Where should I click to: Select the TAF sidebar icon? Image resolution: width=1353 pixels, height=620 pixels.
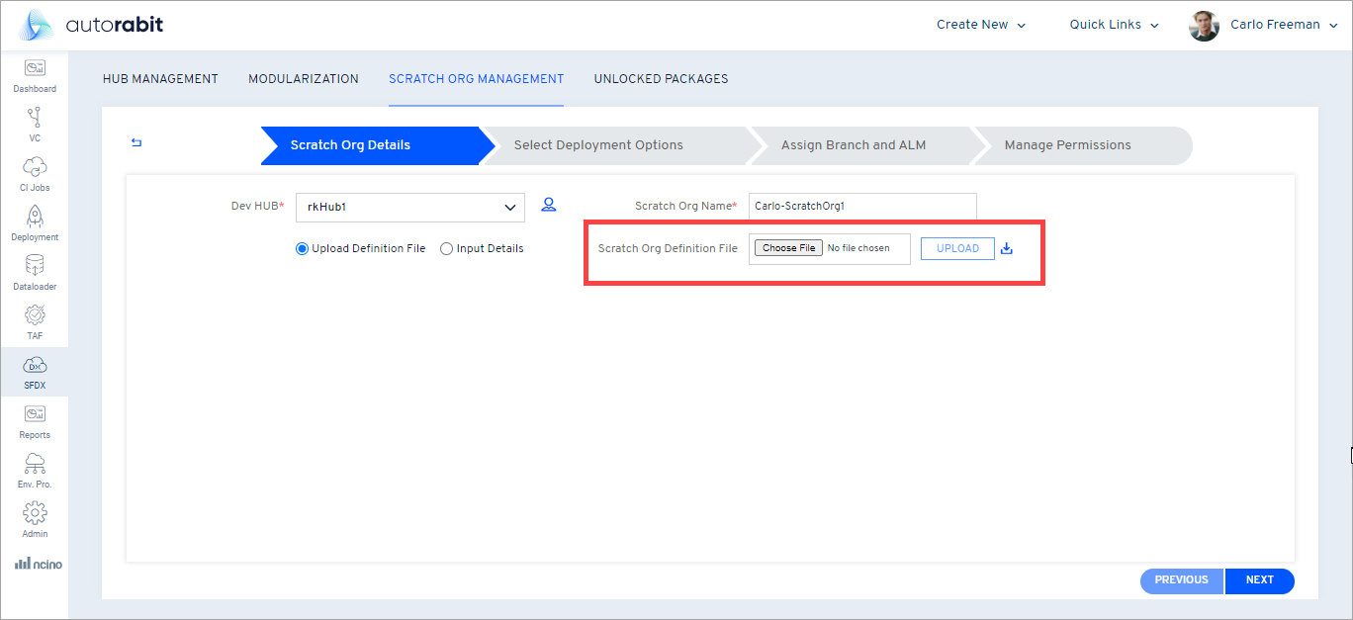pos(35,318)
